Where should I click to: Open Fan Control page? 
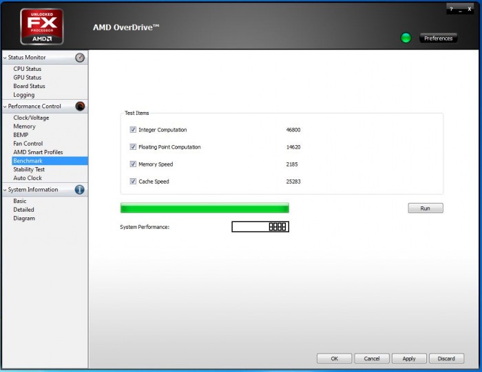[28, 144]
